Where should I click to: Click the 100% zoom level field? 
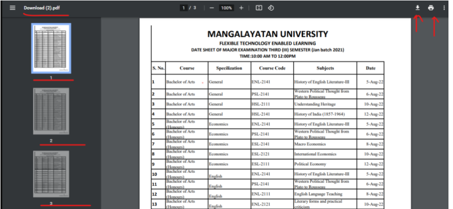227,8
